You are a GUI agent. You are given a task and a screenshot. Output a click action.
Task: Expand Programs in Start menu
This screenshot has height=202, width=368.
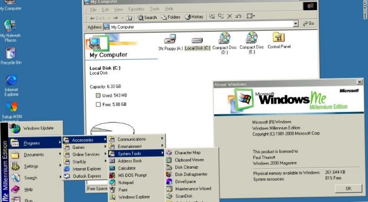[35, 143]
